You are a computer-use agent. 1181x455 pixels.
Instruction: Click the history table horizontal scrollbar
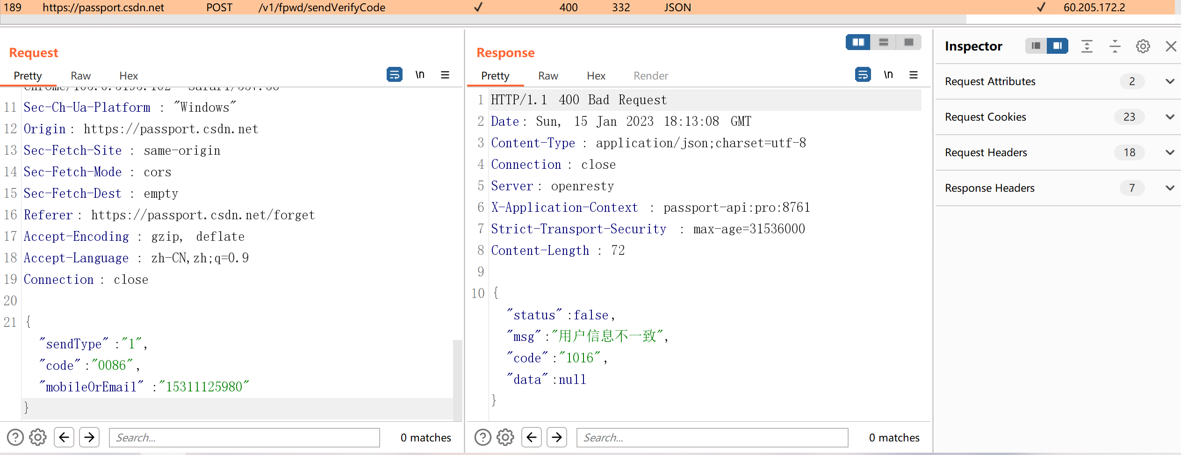(x=483, y=20)
